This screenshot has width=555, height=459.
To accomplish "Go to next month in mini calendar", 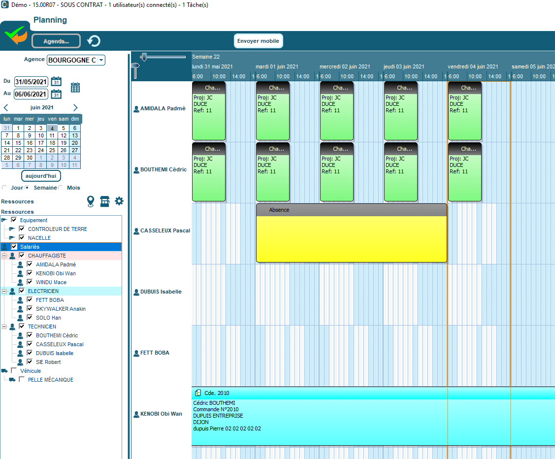I will (75, 107).
